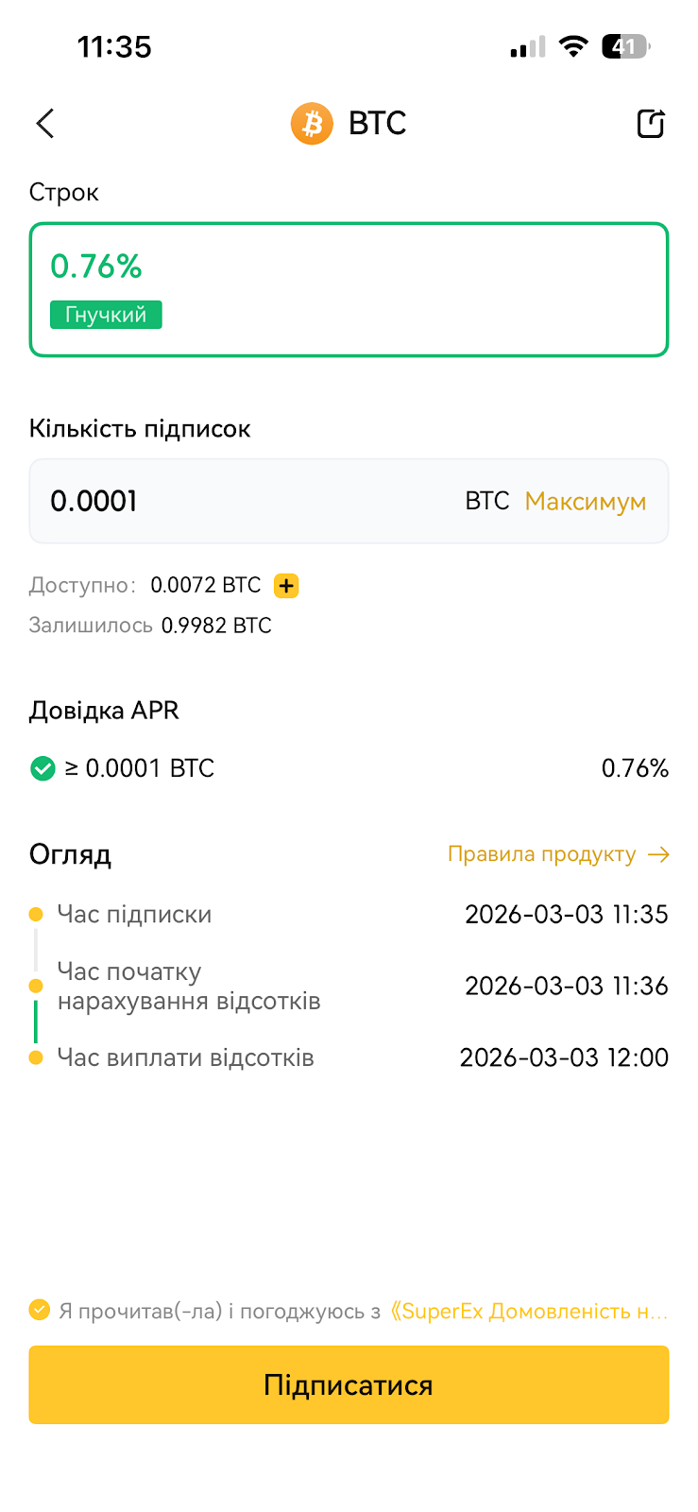
Task: Open the Правила продукту link
Action: 542,854
